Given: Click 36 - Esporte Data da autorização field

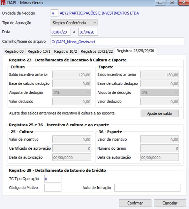Looking at the screenshot, I should point(160,157).
